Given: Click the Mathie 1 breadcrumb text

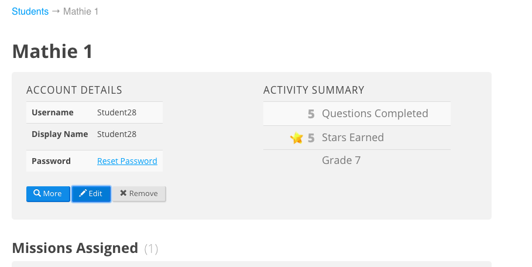Looking at the screenshot, I should tap(81, 12).
